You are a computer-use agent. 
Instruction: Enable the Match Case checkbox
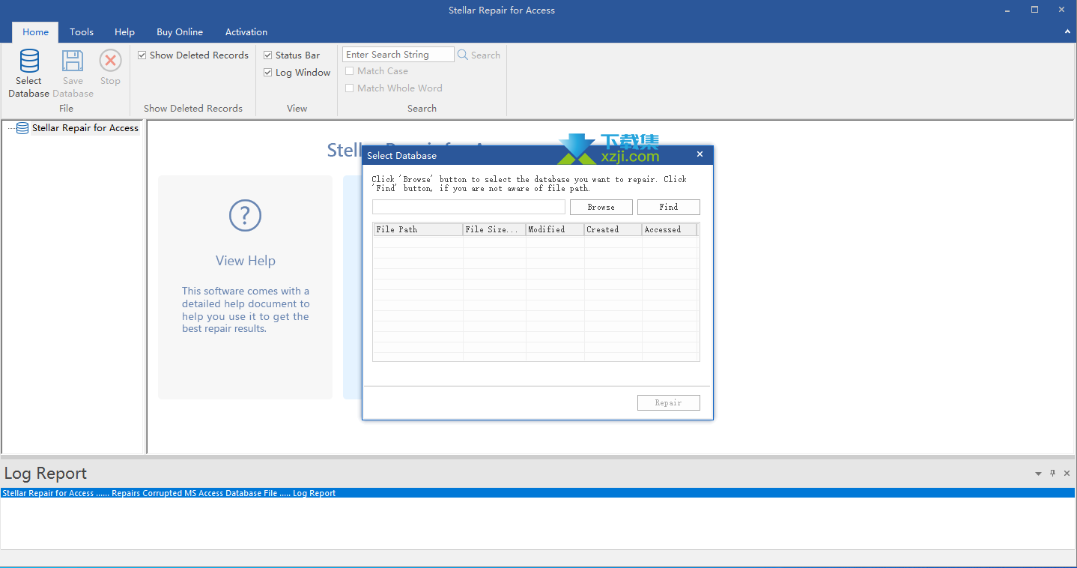click(350, 71)
